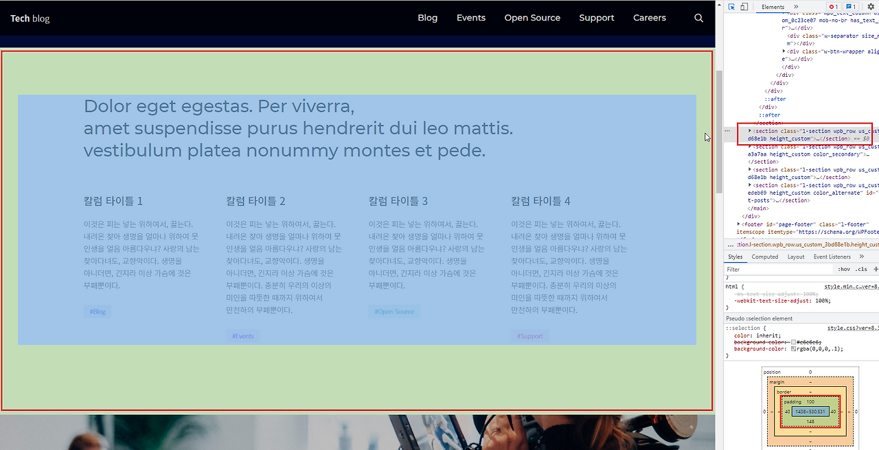Show more style pane tabs chevron
Viewport: 879px width, 450px height.
pyautogui.click(x=861, y=257)
